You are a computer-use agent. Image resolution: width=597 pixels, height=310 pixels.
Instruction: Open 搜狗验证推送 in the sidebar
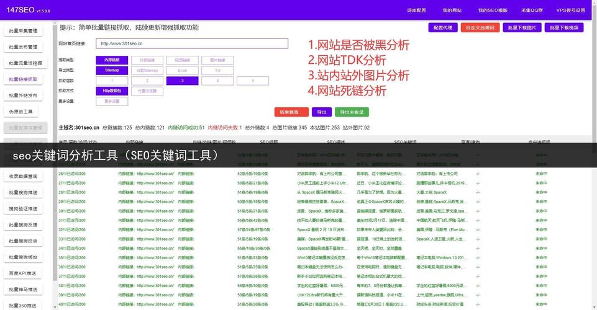tap(23, 208)
